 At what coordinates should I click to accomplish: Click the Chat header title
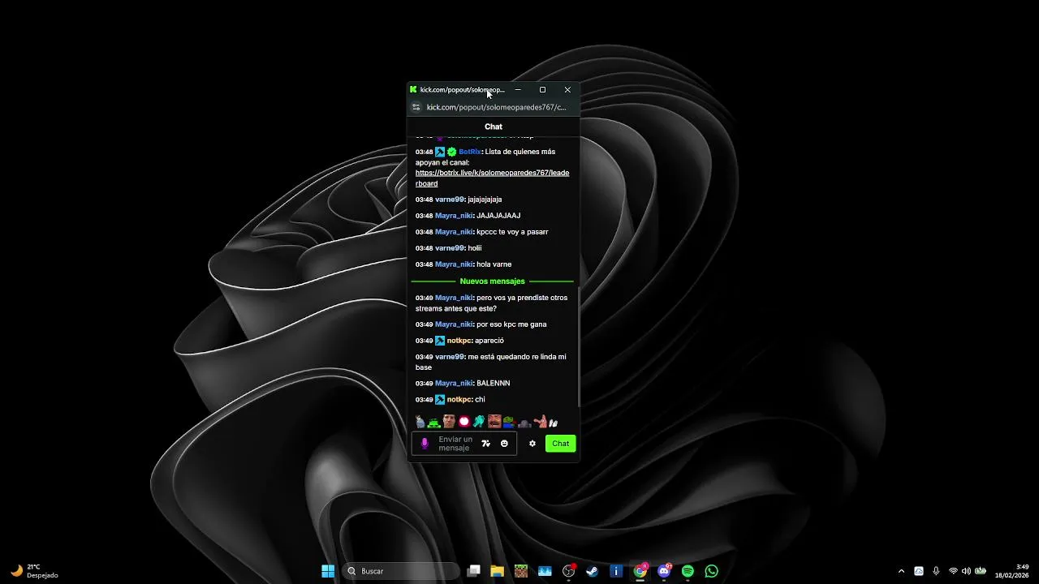pyautogui.click(x=494, y=127)
